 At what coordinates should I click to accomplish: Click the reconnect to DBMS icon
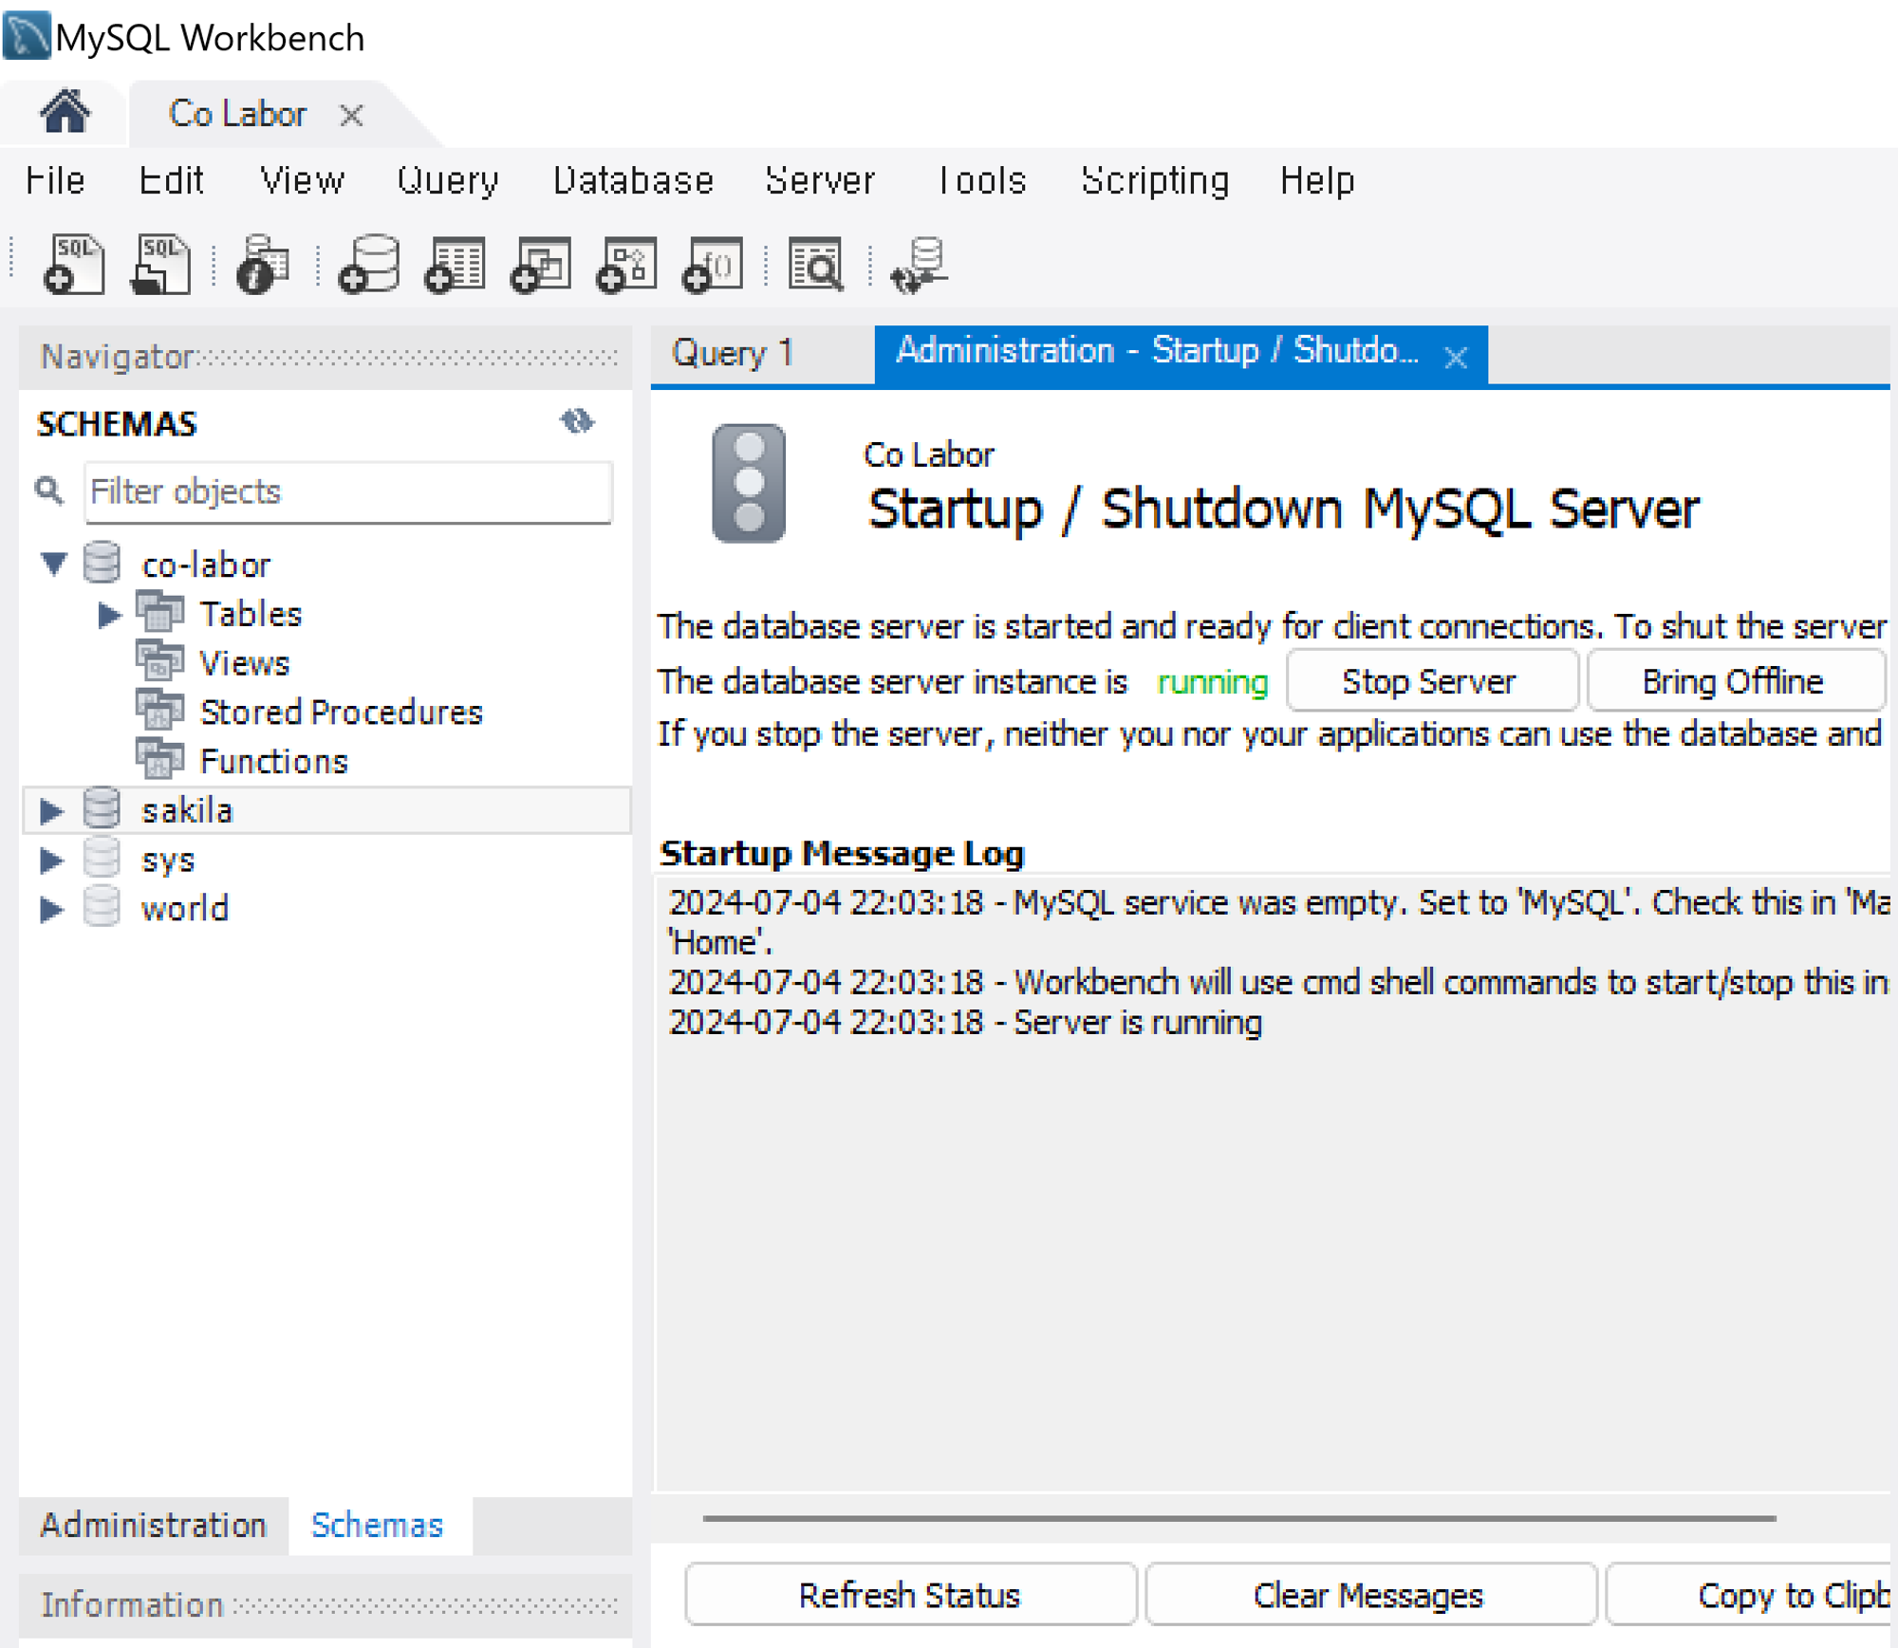(x=918, y=265)
